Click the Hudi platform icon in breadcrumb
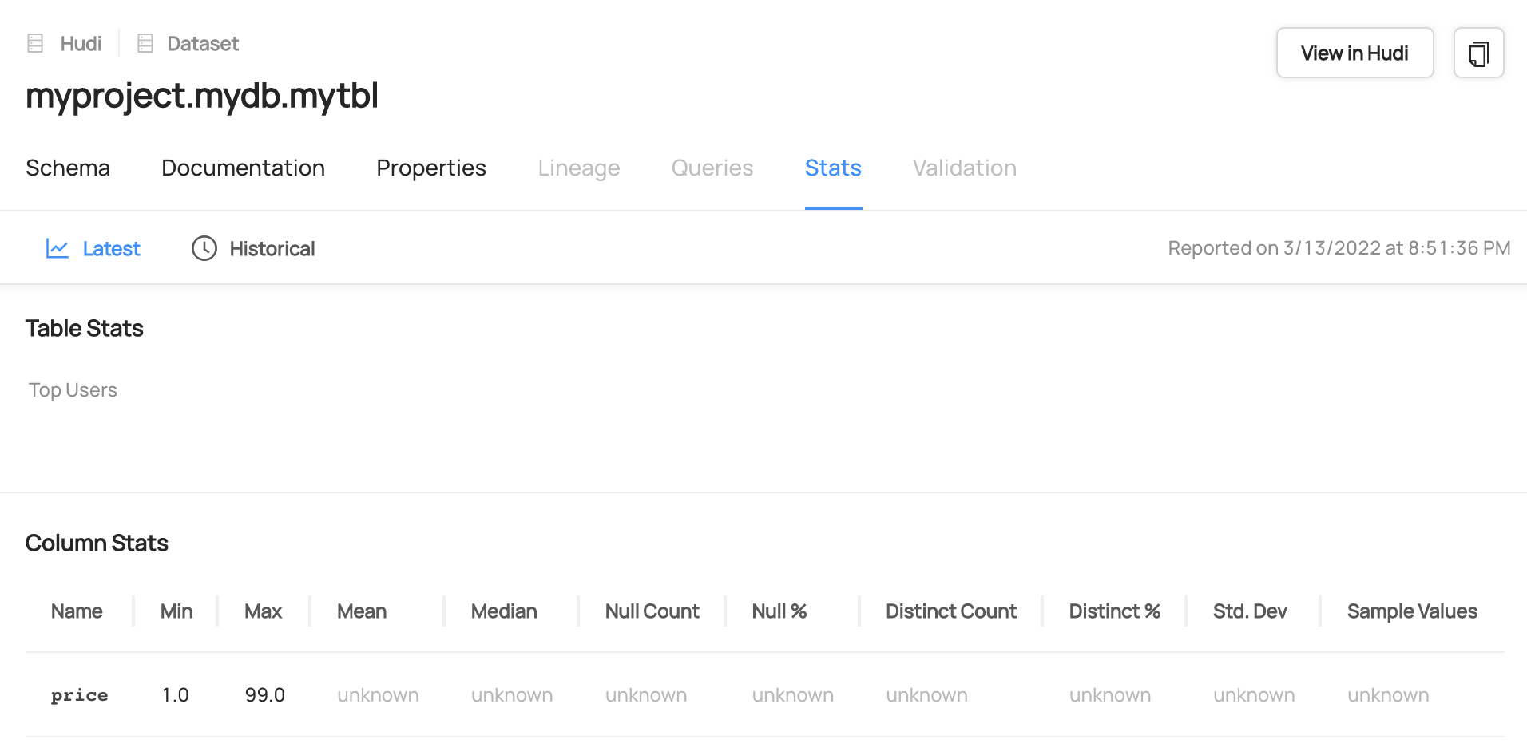Viewport: 1527px width, 755px height. point(35,43)
